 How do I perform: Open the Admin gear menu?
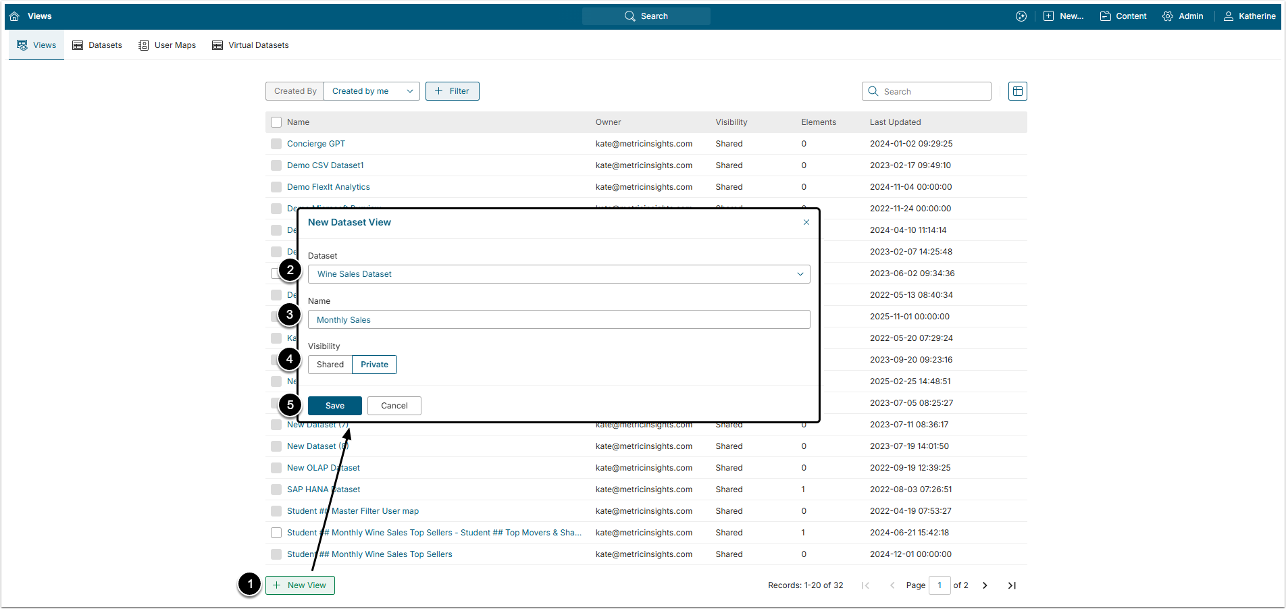(x=1183, y=16)
